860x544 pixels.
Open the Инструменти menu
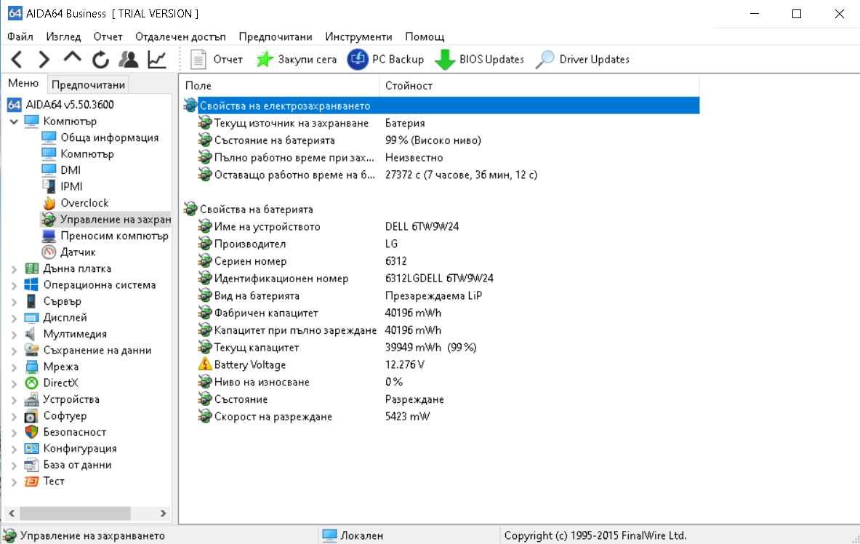click(358, 37)
